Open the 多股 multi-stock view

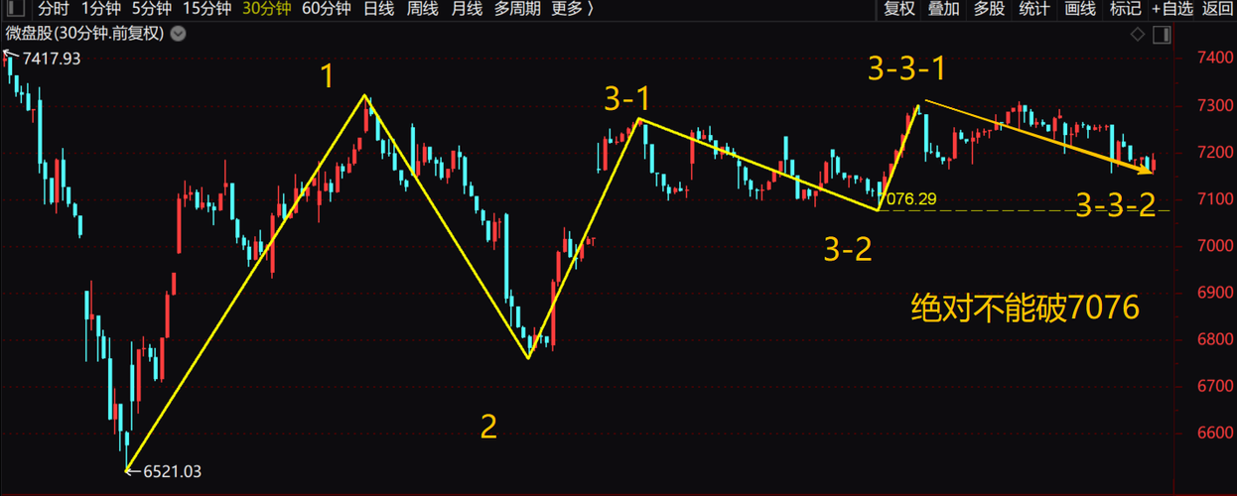(989, 9)
